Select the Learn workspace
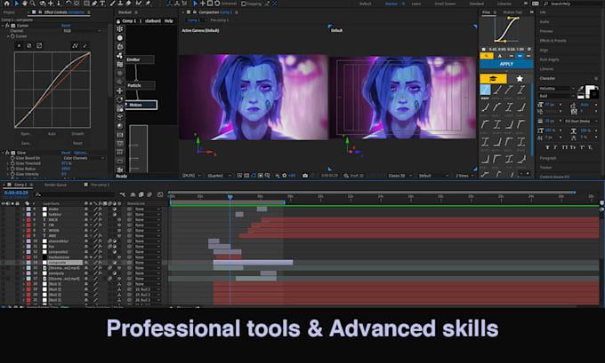The width and height of the screenshot is (605, 363). point(416,4)
